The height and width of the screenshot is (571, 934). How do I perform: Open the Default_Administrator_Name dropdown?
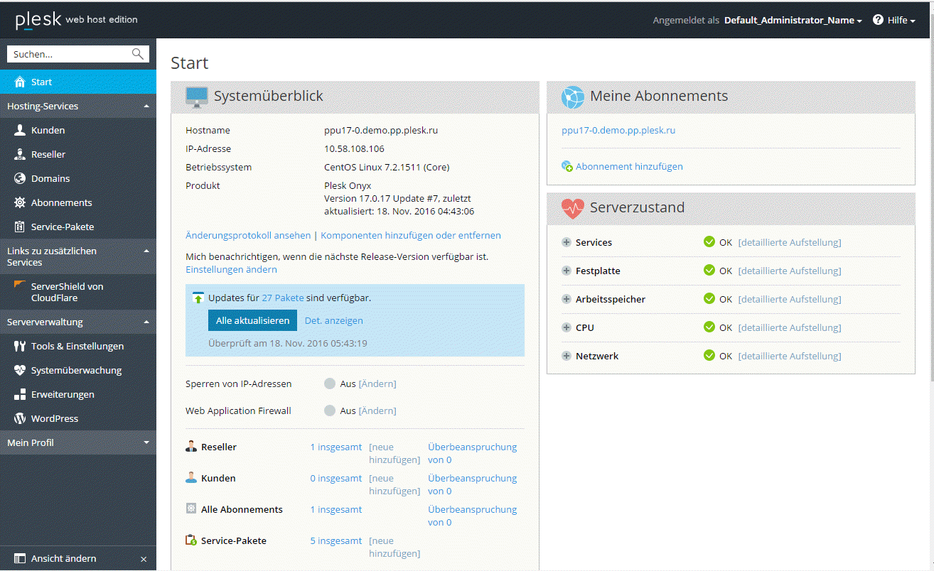click(793, 20)
